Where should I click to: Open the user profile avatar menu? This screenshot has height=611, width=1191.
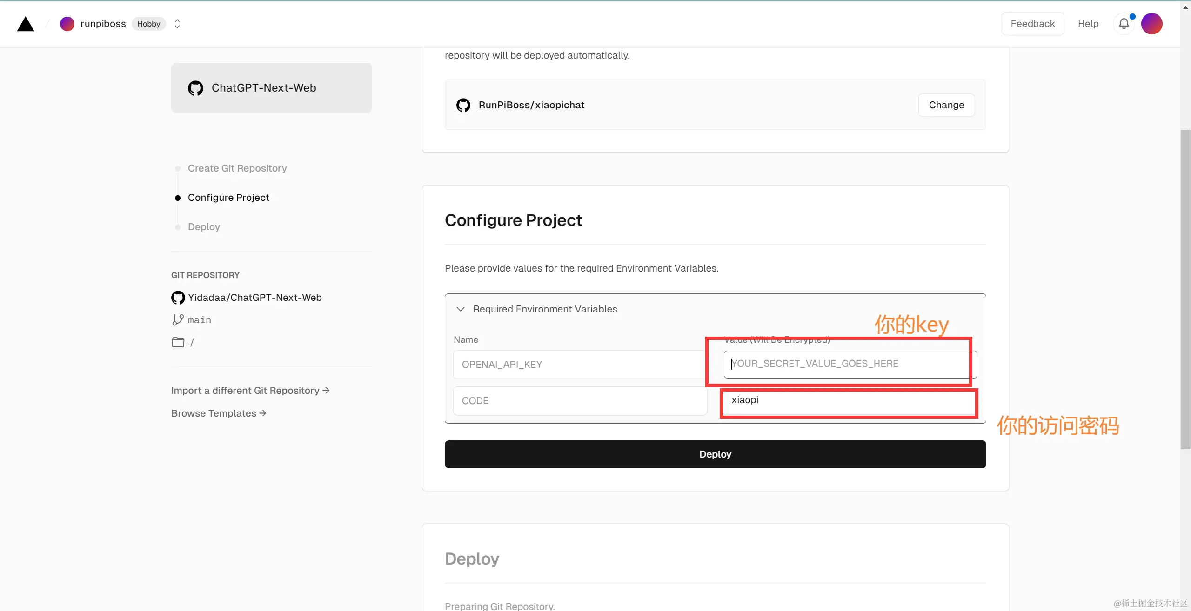pyautogui.click(x=1151, y=24)
